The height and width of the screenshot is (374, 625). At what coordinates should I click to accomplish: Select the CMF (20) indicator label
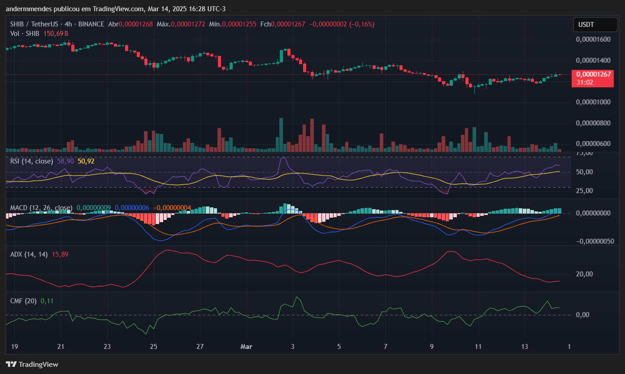(23, 301)
